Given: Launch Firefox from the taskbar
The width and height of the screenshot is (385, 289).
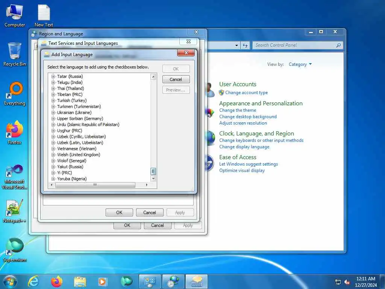Looking at the screenshot, I should point(56,281).
